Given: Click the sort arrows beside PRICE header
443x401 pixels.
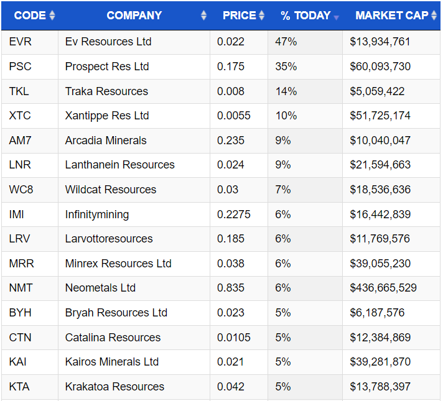Looking at the screenshot, I should (x=261, y=16).
